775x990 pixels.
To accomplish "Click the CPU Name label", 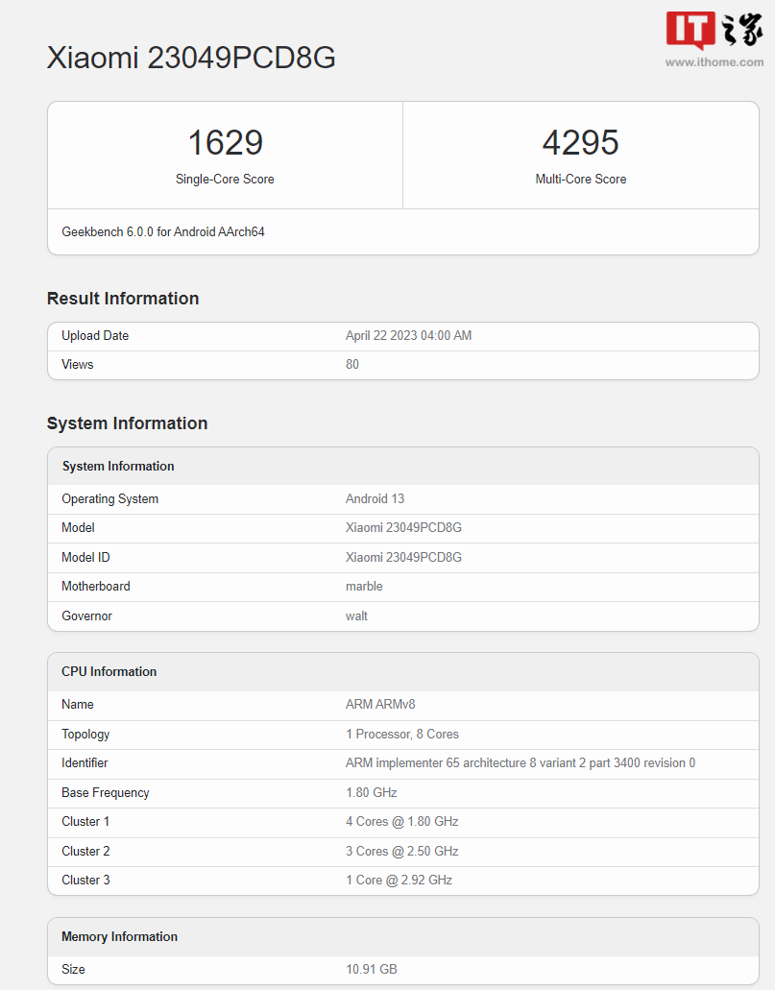I will coord(78,705).
